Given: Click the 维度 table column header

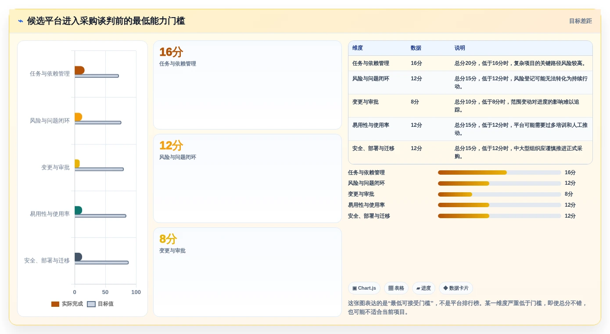Looking at the screenshot, I should coord(358,48).
